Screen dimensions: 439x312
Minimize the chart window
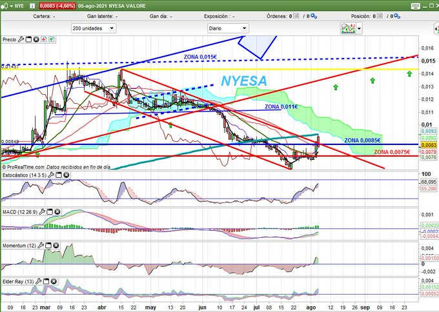[425, 6]
